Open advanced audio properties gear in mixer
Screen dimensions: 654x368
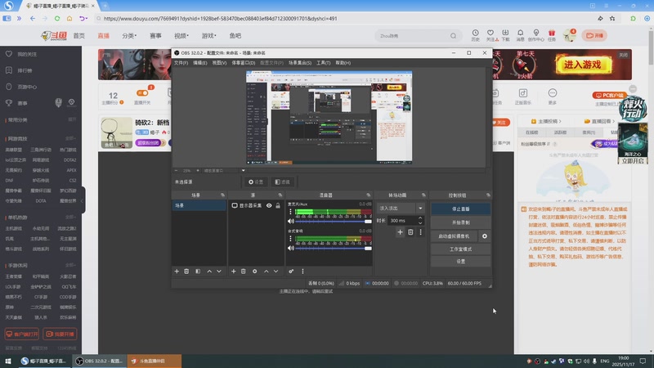291,272
